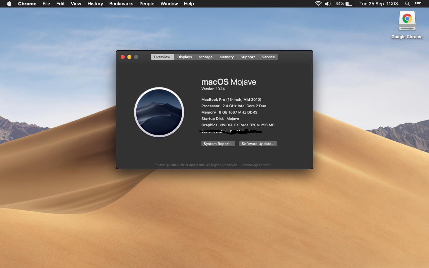Open the Help menu
This screenshot has height=268, width=429.
tap(189, 4)
